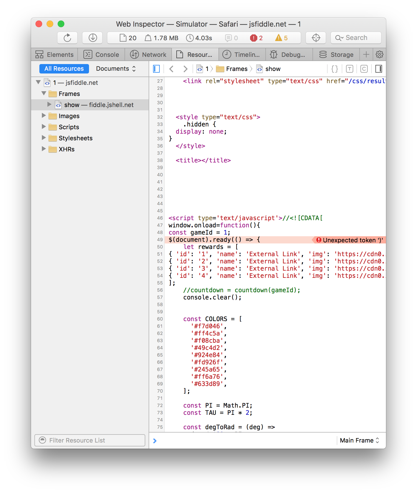The width and height of the screenshot is (417, 493).
Task: Click the 1 breadcrumb in path bar
Action: (x=203, y=69)
